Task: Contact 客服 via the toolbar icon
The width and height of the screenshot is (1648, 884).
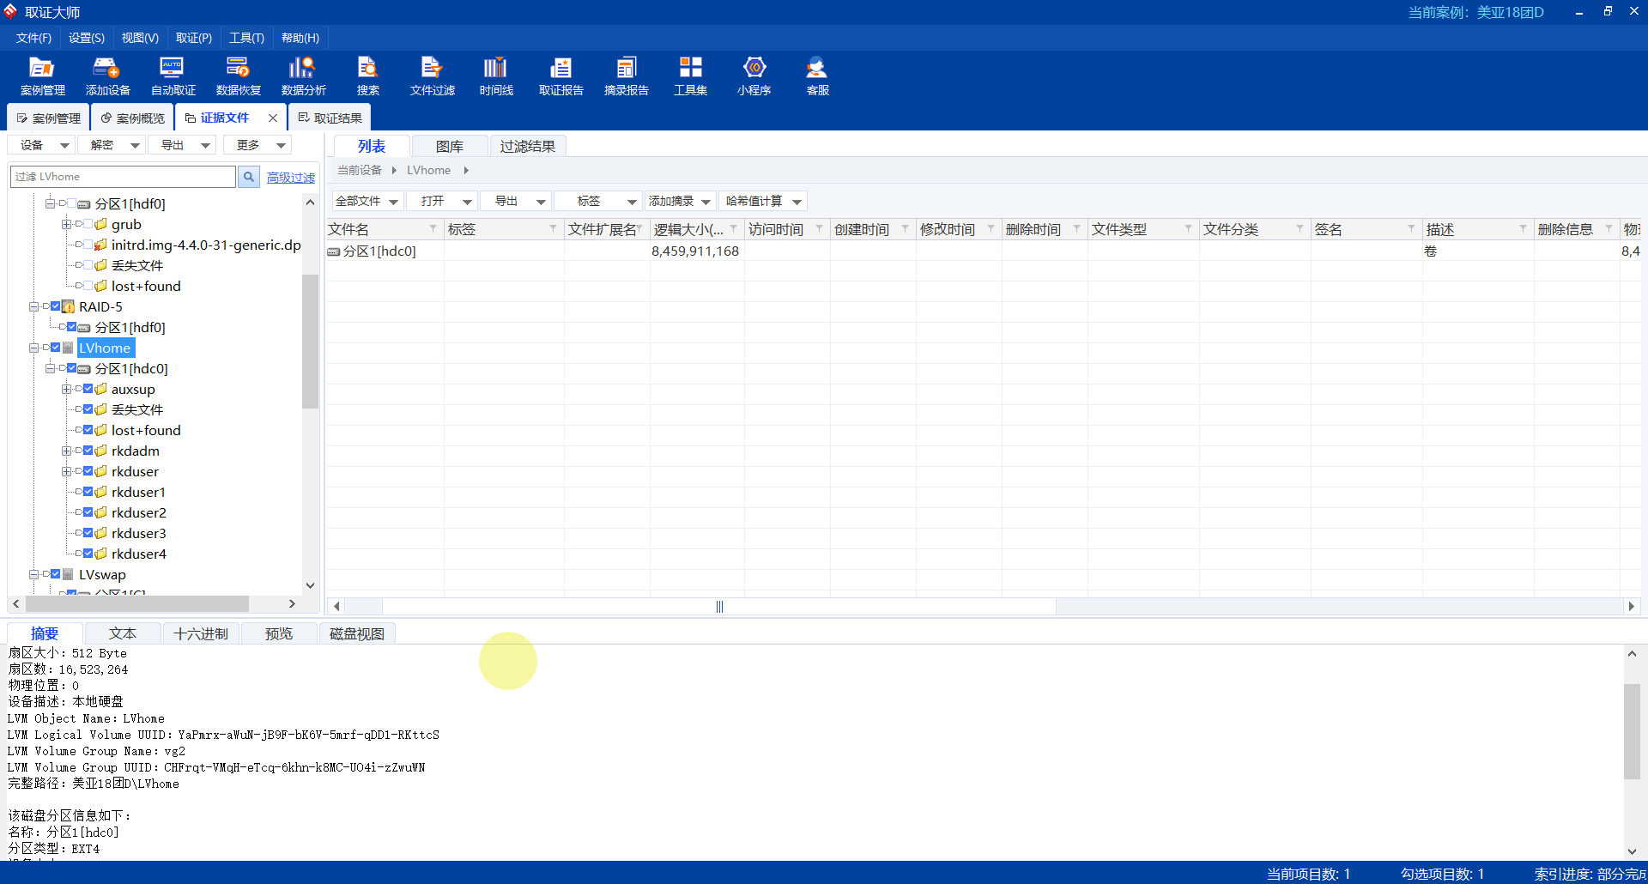Action: tap(817, 76)
